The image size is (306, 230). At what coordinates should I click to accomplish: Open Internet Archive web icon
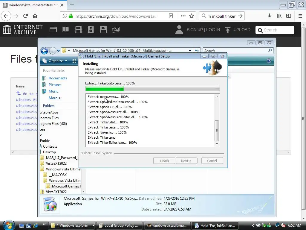(53, 30)
